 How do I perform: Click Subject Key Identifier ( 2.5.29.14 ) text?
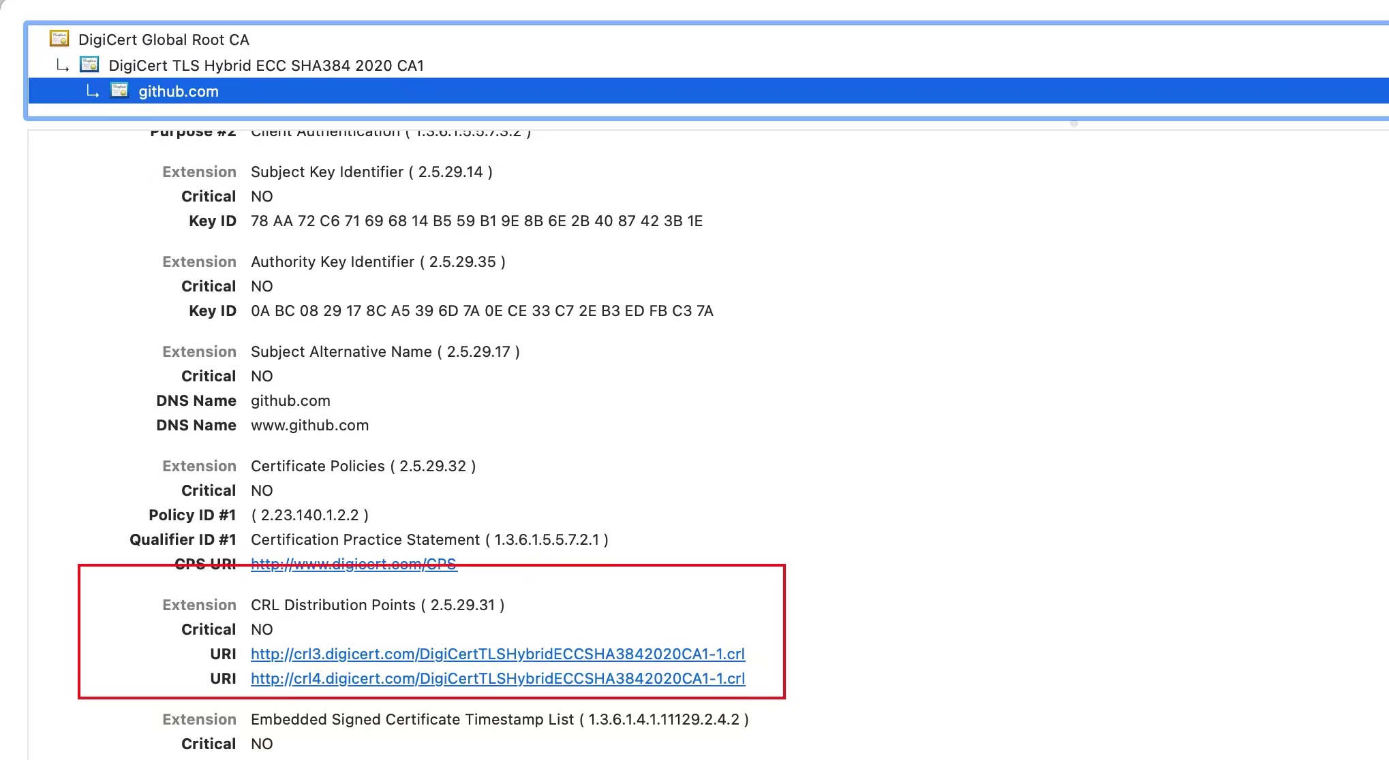click(x=371, y=172)
